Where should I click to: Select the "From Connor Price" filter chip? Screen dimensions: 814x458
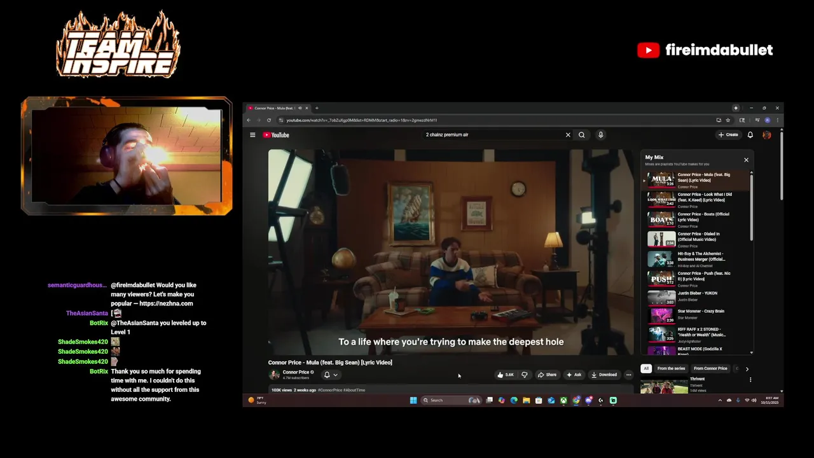click(x=710, y=368)
